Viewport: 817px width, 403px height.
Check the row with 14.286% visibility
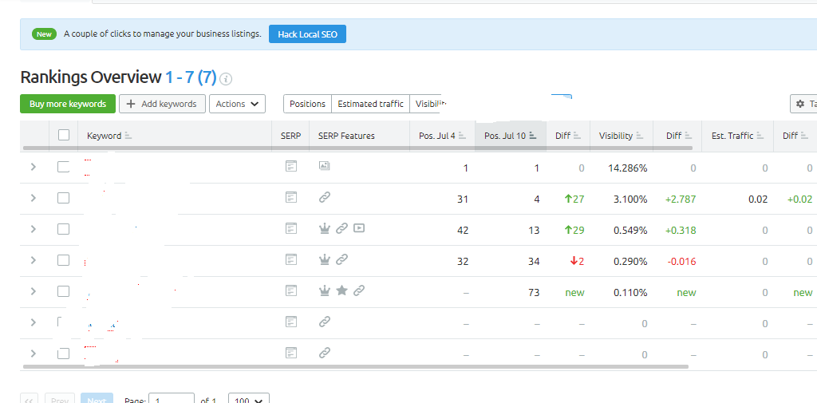pos(64,167)
